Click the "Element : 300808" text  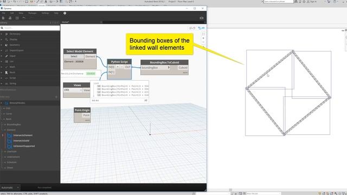pos(74,62)
